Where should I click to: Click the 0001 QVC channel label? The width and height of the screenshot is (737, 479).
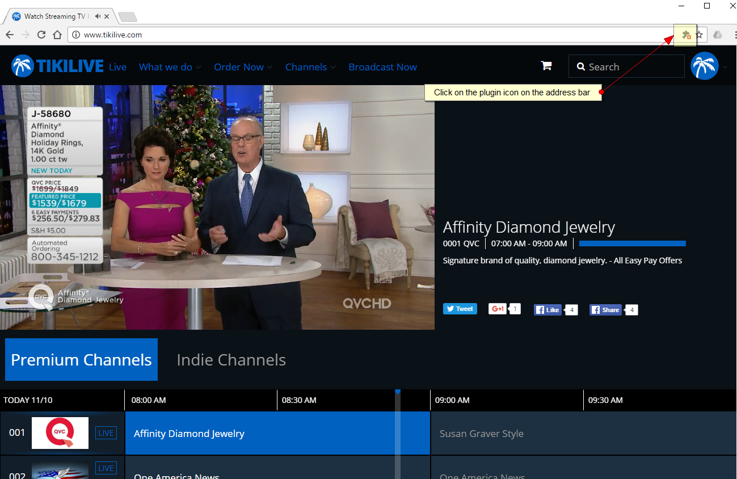click(x=461, y=243)
